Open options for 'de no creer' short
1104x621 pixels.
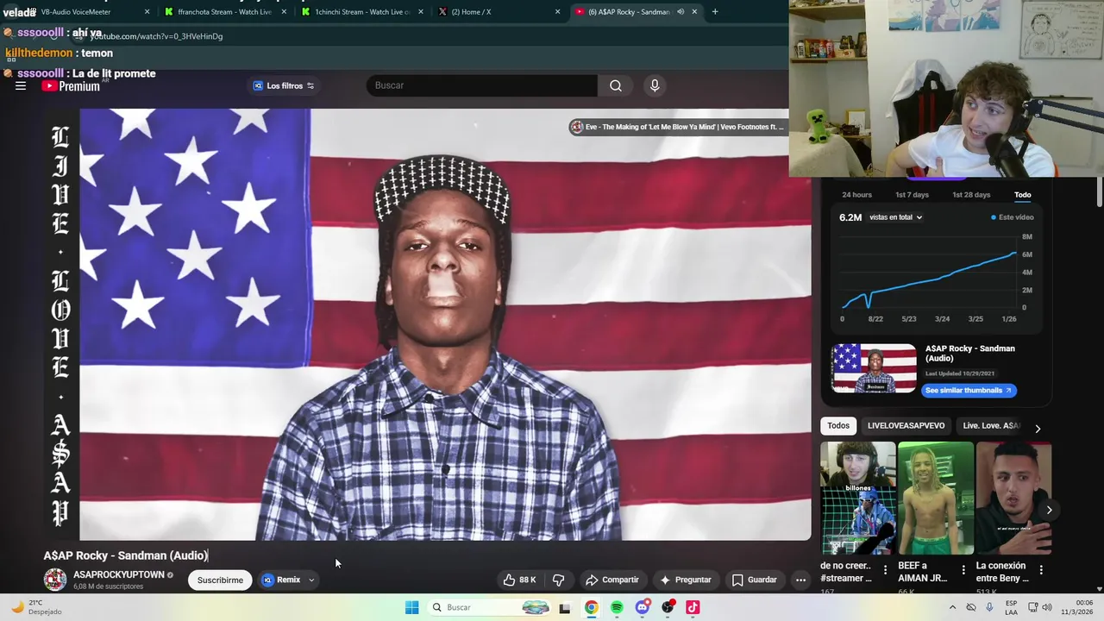click(x=885, y=570)
